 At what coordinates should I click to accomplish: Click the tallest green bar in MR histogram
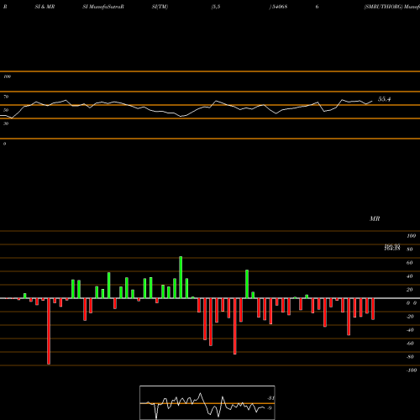coord(181,277)
